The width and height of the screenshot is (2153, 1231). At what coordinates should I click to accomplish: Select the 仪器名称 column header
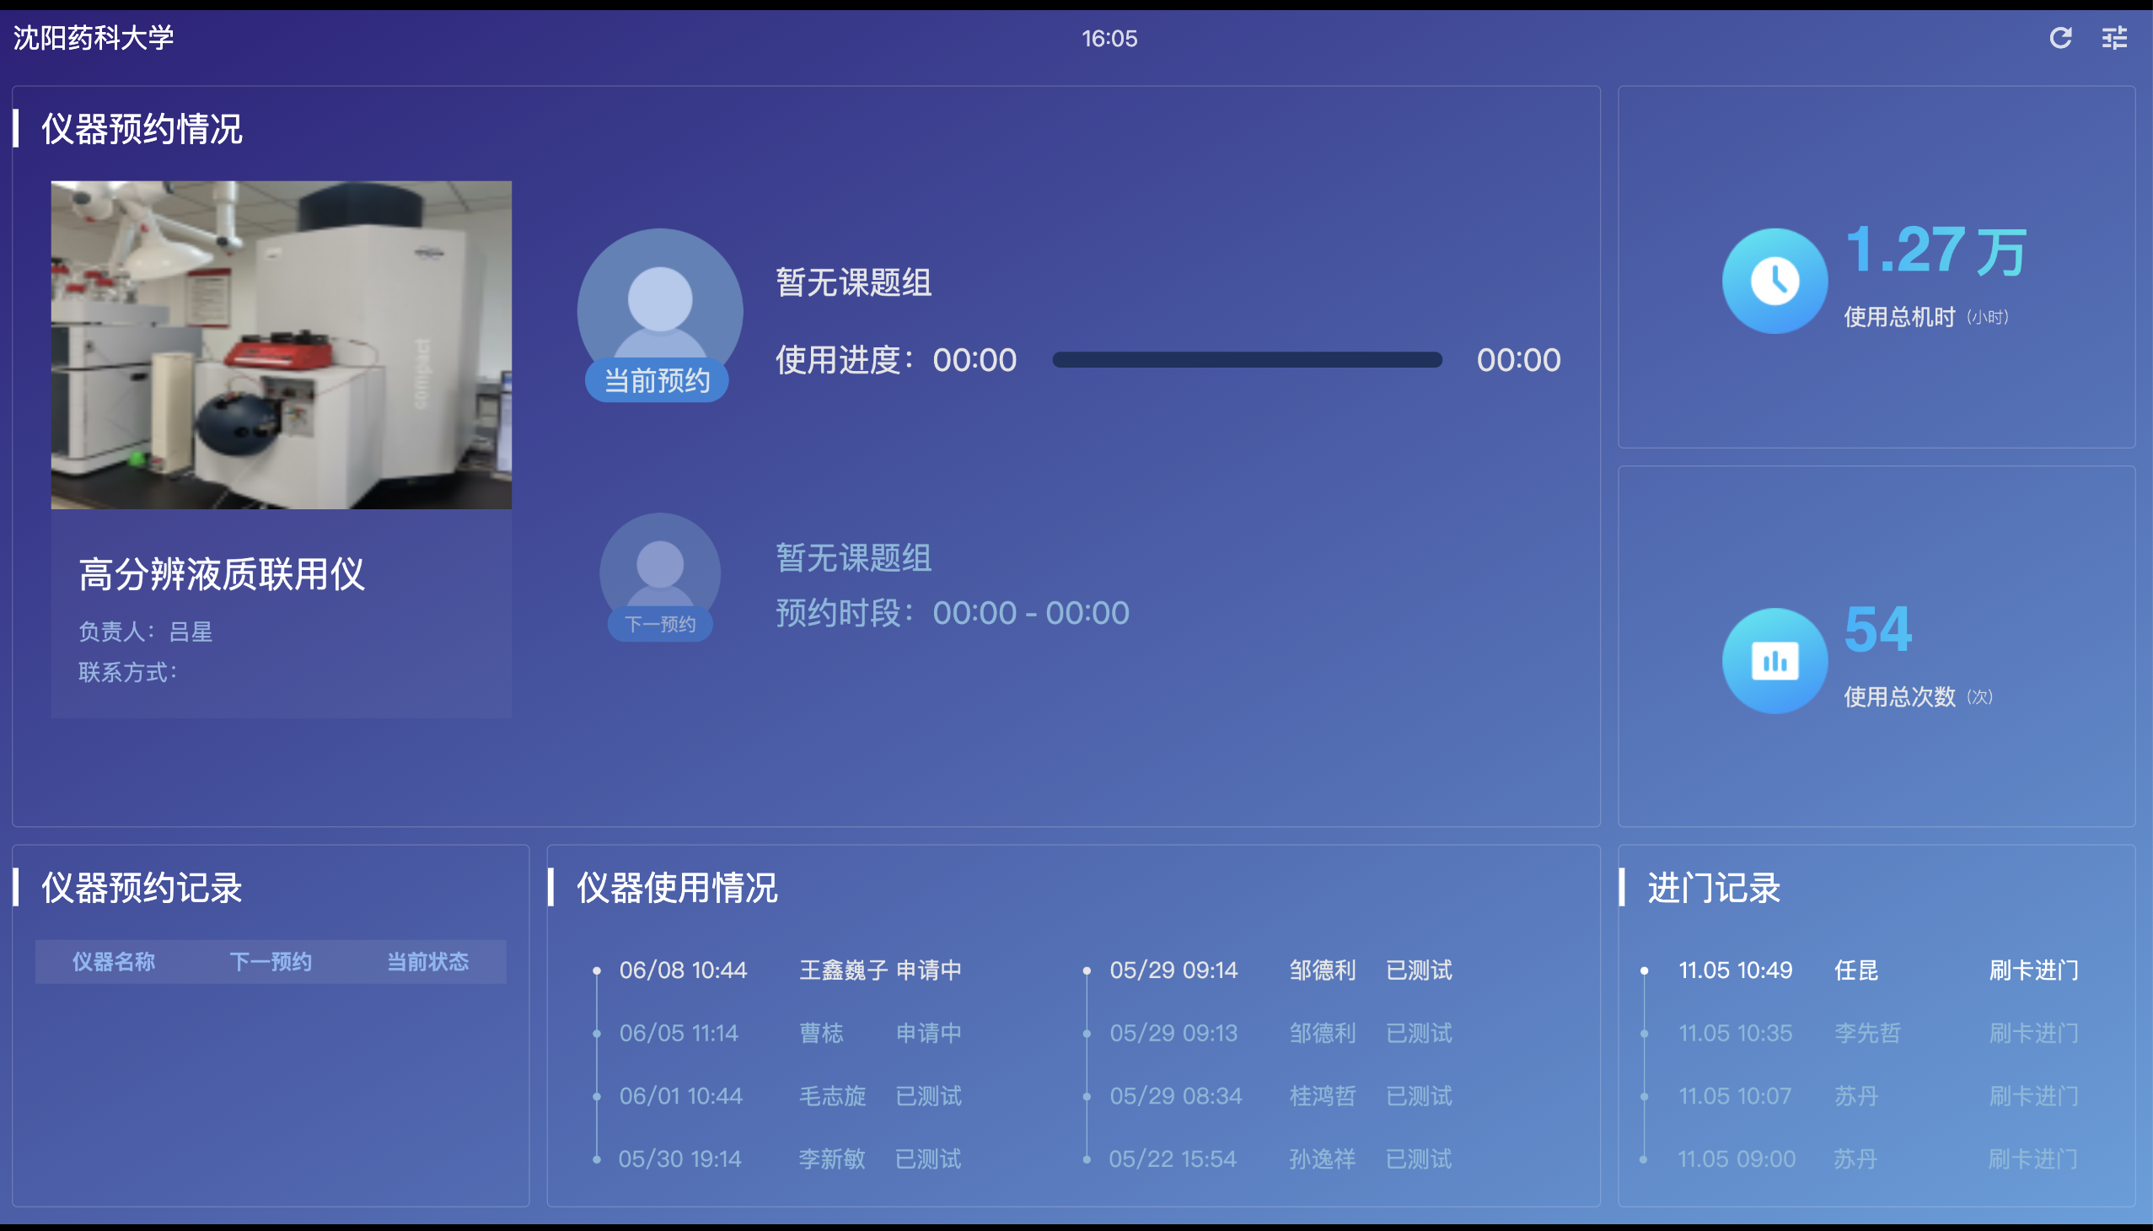point(114,961)
